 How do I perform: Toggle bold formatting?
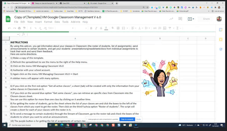[91, 28]
